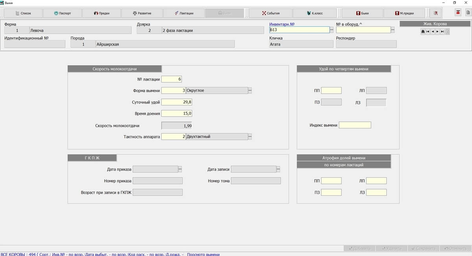Open the Список list view
Screen dimensions: 472x256
point(23,13)
